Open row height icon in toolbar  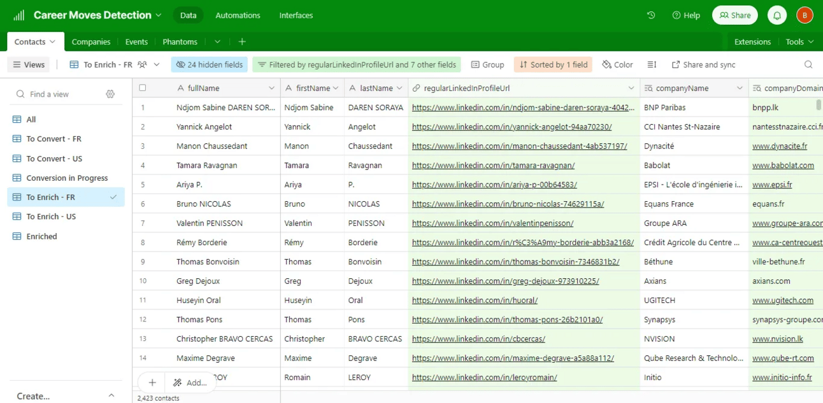652,64
